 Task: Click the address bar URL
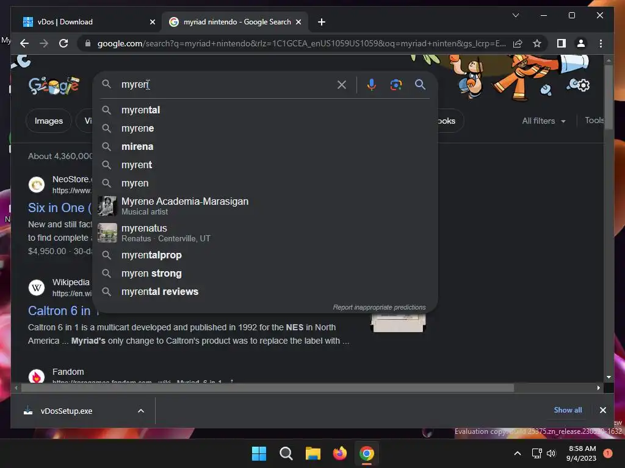[302, 43]
